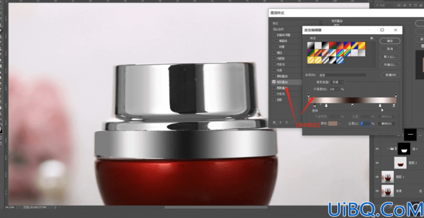
Task: Click the horizontal canvas scrollbar
Action: [217, 207]
